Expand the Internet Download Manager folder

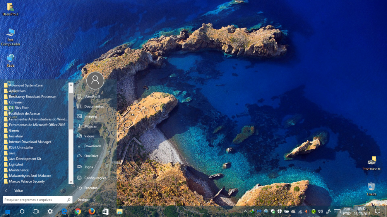tap(30, 142)
